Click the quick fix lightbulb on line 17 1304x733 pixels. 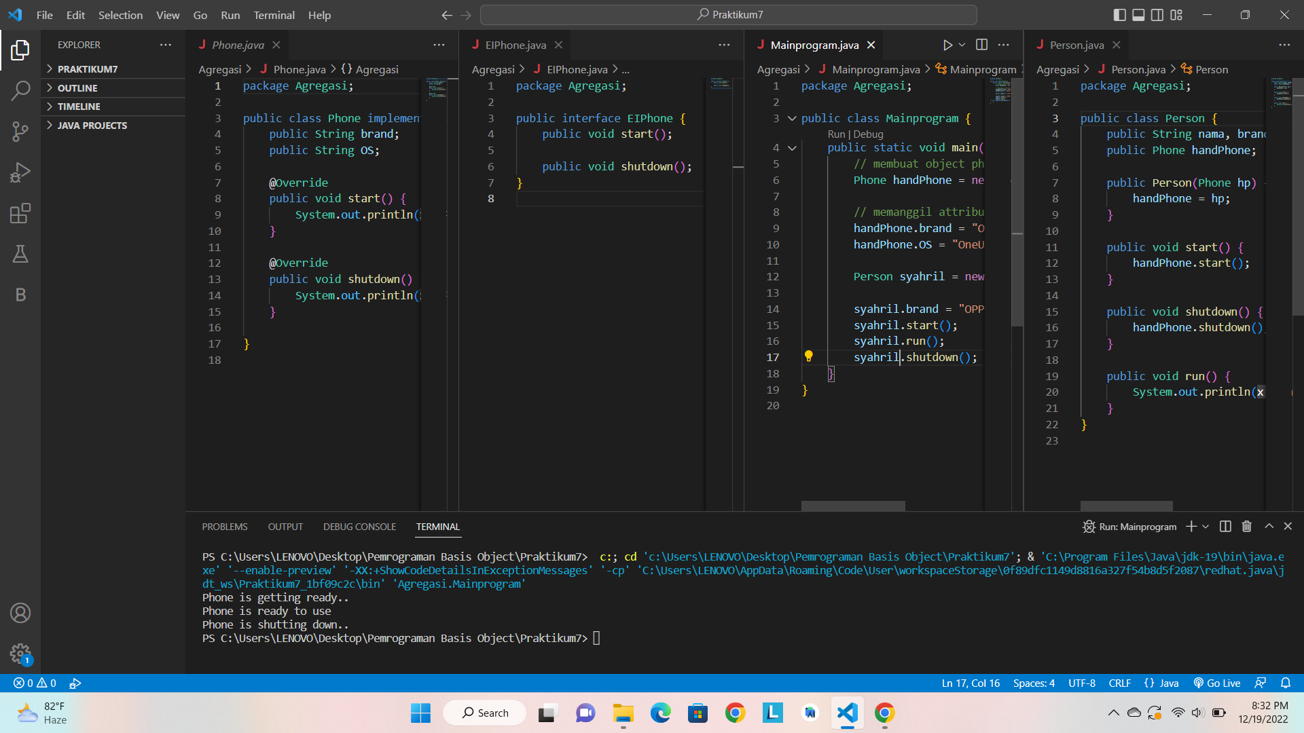tap(809, 356)
